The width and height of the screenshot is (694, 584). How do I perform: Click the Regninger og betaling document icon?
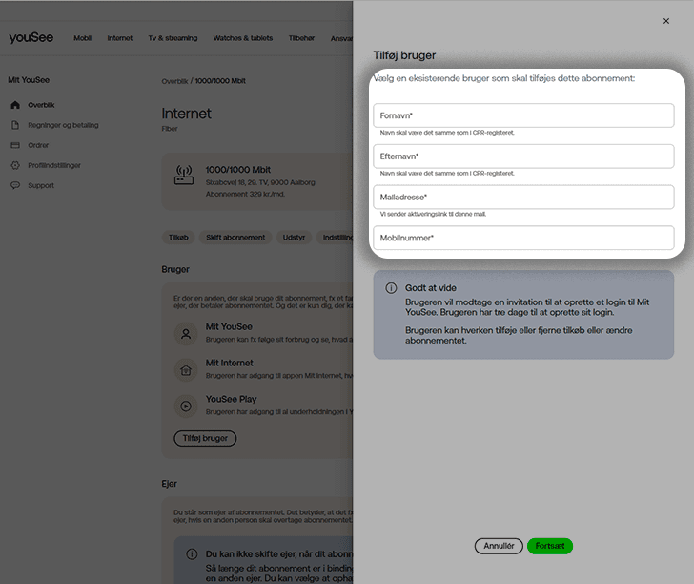pyautogui.click(x=15, y=125)
